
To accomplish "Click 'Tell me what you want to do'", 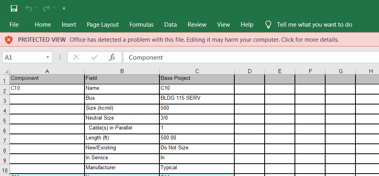I will pos(314,25).
